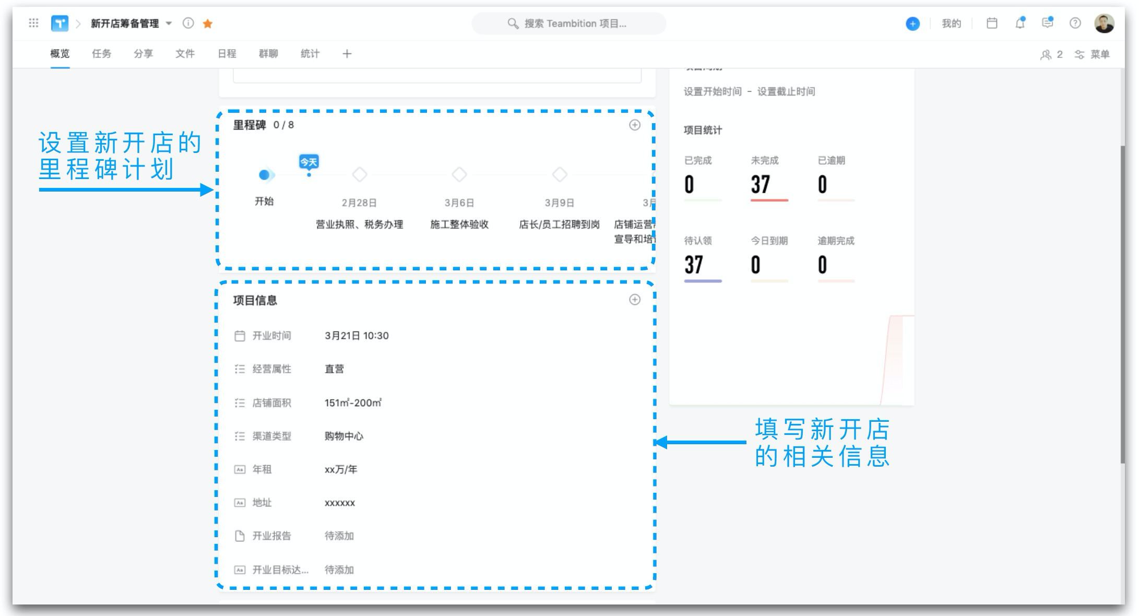Switch to the 统计 tab
This screenshot has height=616, width=1139.
[310, 54]
